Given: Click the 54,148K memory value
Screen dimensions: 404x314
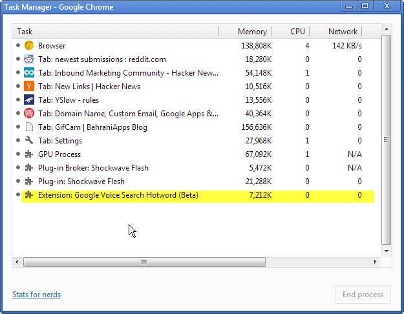Looking at the screenshot, I should 258,73.
